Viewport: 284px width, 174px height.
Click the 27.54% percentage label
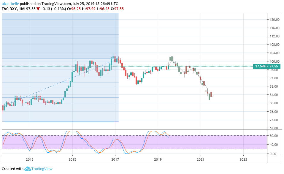[260, 66]
